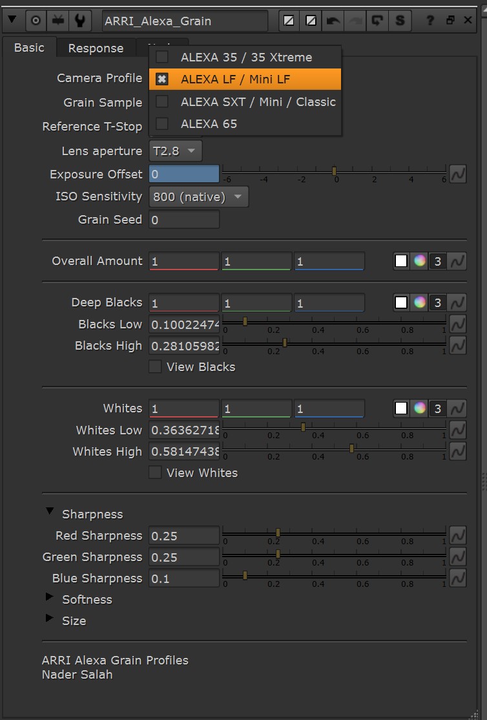
Task: Click the undo arrow icon in header
Action: 333,21
